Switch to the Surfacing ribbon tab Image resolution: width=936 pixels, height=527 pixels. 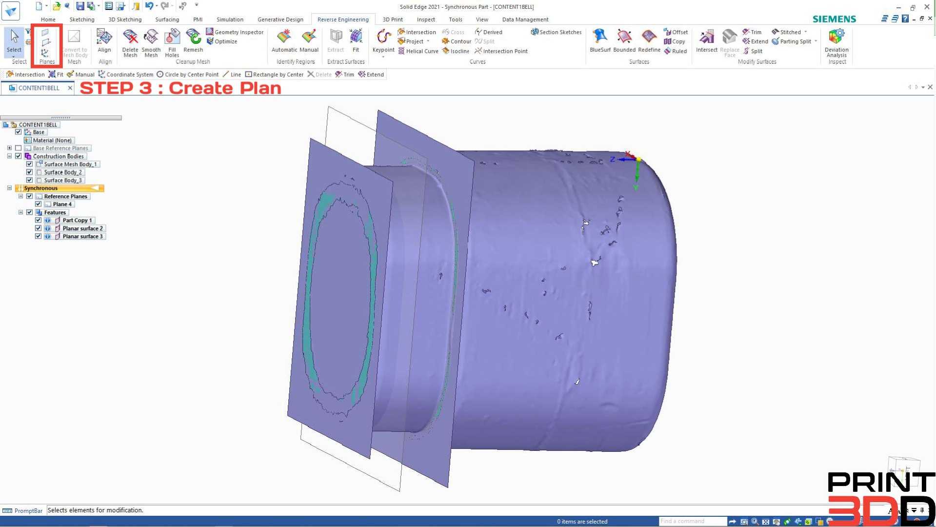(x=167, y=20)
